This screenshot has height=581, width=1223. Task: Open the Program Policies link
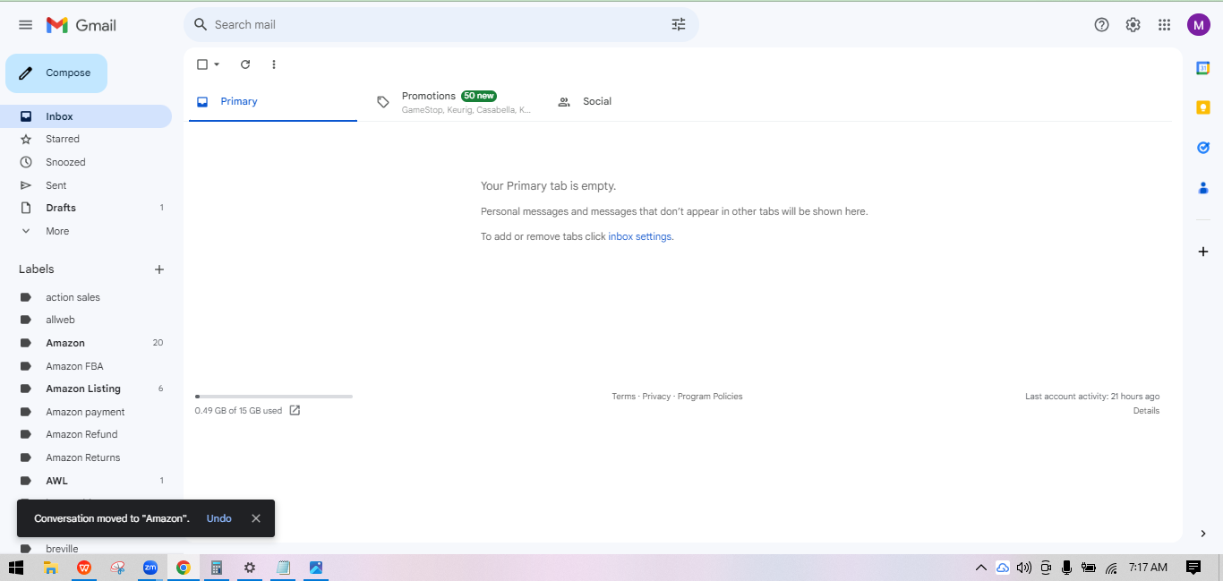click(x=710, y=397)
